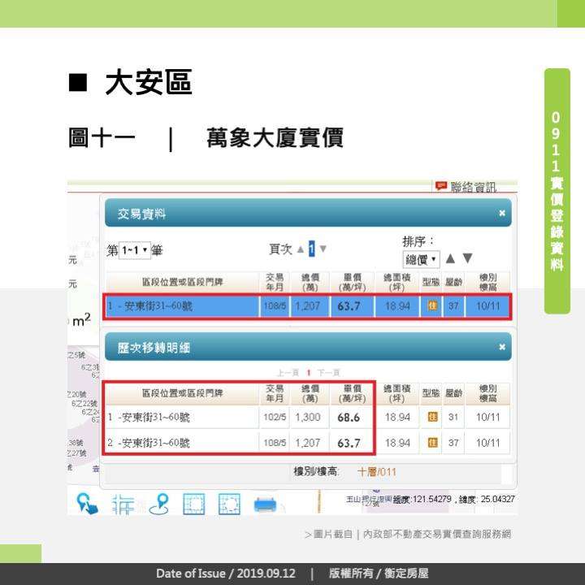Sort descending with the down triangle beside 總價
This screenshot has width=585, height=585.
click(467, 258)
